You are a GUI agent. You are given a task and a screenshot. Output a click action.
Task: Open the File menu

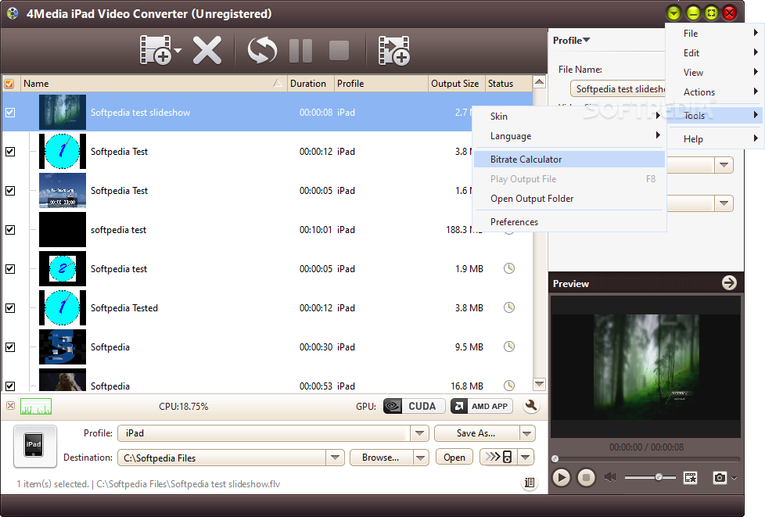pyautogui.click(x=714, y=33)
